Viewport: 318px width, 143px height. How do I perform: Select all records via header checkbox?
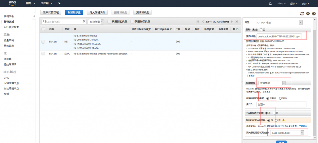pyautogui.click(x=43, y=29)
